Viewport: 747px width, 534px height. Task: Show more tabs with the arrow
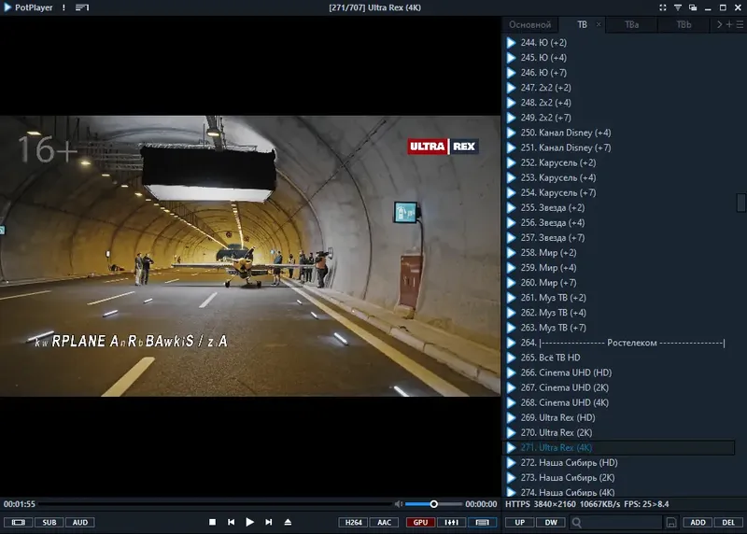719,24
